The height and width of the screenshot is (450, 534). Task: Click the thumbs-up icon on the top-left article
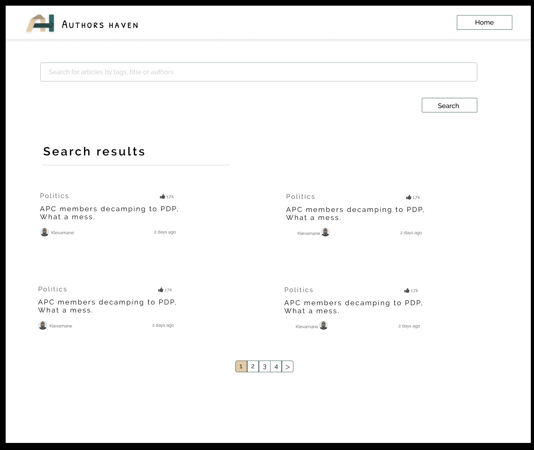pos(163,196)
